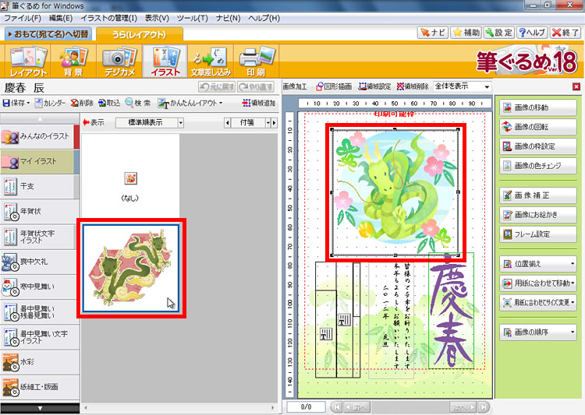Click the 検索 search icon

(138, 103)
